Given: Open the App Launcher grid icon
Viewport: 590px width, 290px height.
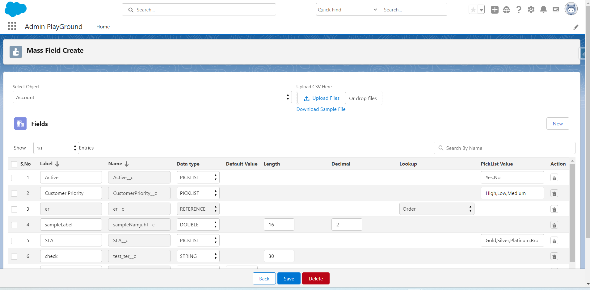Looking at the screenshot, I should pyautogui.click(x=12, y=26).
